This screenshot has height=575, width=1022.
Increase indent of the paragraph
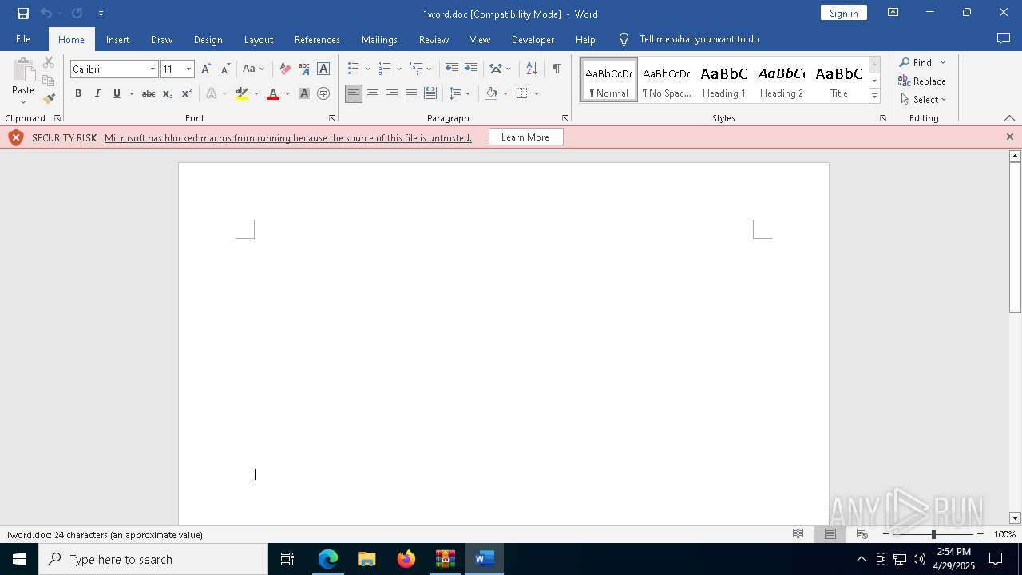(471, 69)
